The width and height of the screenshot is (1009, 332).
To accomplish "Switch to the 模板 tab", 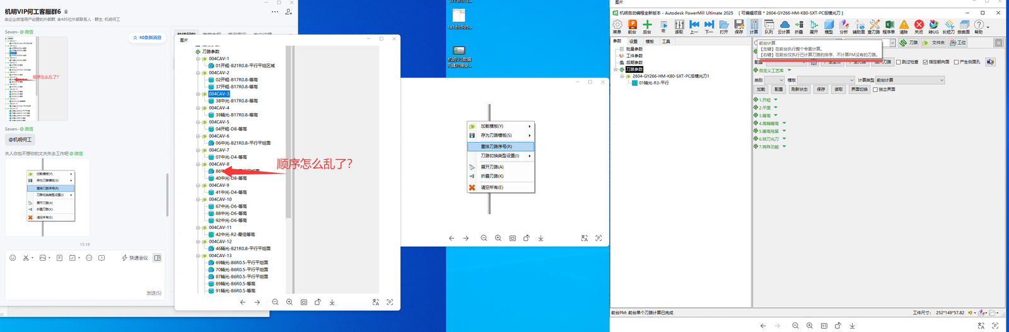I will [x=650, y=41].
